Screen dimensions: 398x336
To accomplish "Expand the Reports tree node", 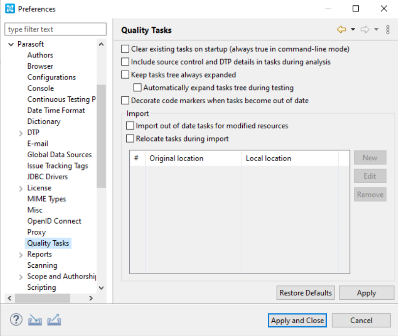I will [x=21, y=255].
